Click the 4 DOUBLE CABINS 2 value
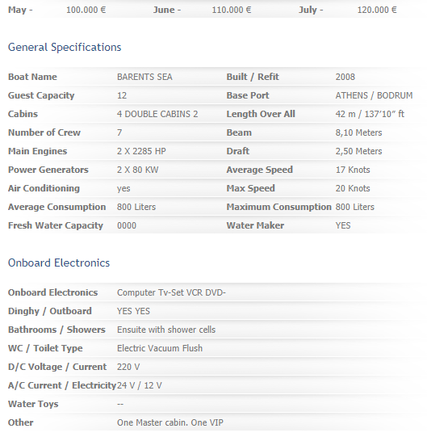The height and width of the screenshot is (437, 427). point(157,114)
